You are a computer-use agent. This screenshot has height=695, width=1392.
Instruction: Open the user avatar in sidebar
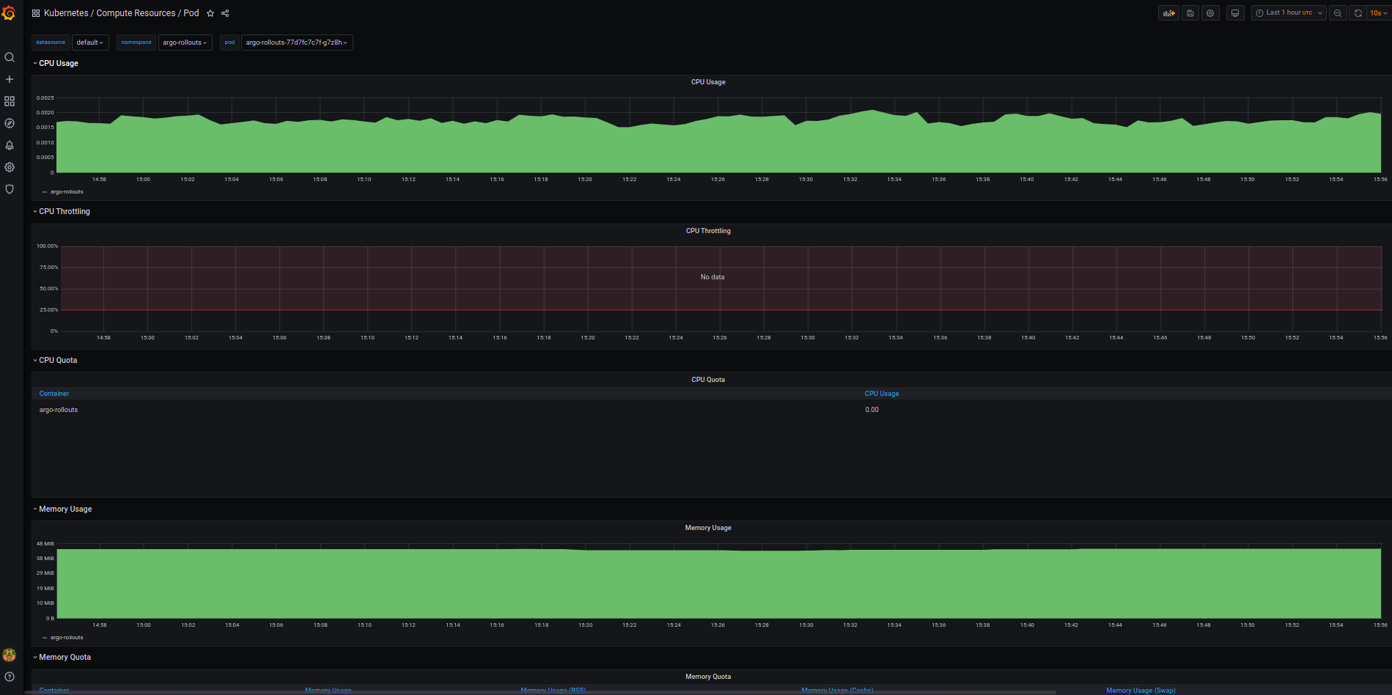[x=10, y=655]
